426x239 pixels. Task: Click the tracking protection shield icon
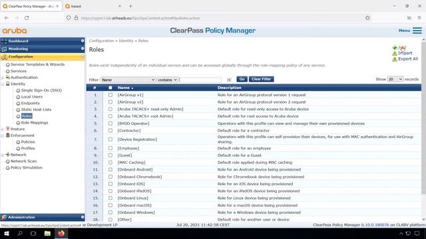pos(69,18)
